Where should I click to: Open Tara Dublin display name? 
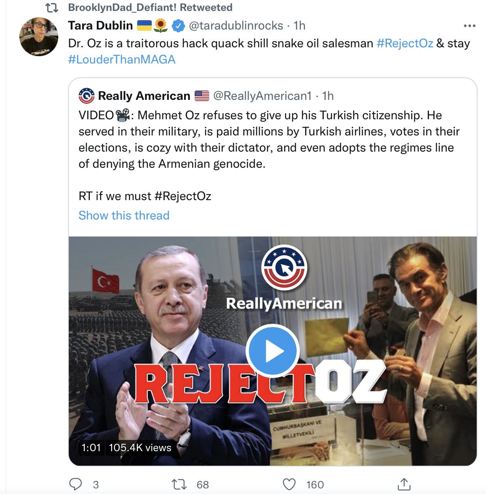(100, 25)
